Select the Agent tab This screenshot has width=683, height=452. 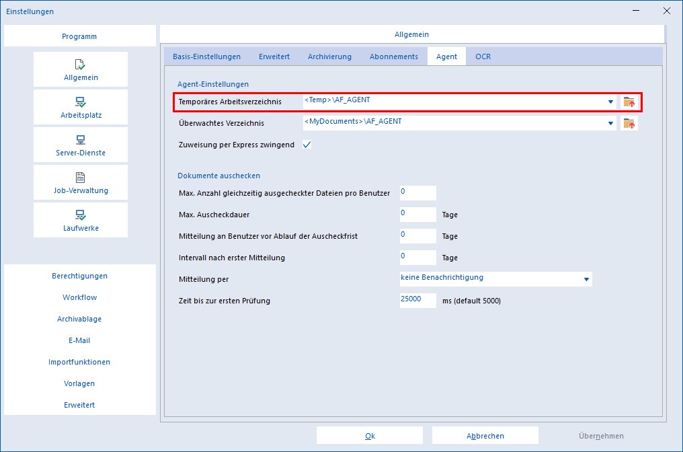446,57
